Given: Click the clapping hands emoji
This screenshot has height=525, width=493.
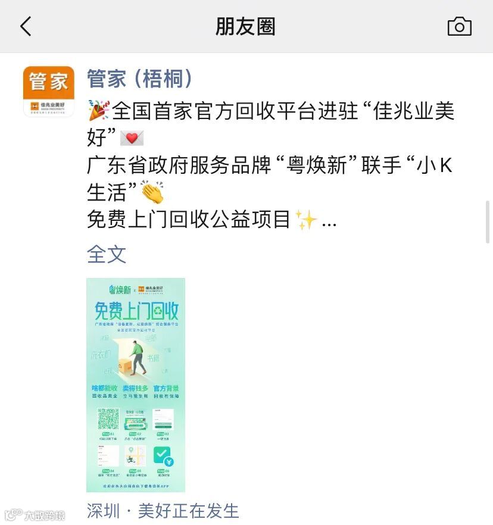Looking at the screenshot, I should click(x=152, y=192).
